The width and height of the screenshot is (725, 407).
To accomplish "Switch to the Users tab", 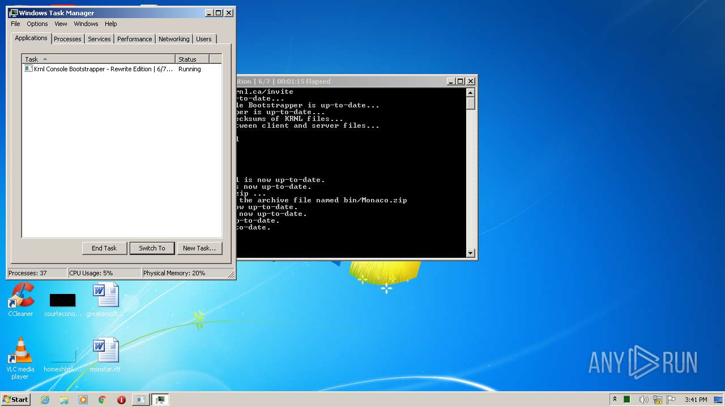I will (204, 39).
